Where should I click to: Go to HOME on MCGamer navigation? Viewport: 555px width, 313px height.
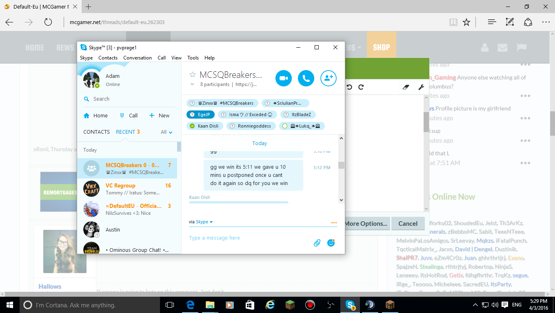coord(35,48)
